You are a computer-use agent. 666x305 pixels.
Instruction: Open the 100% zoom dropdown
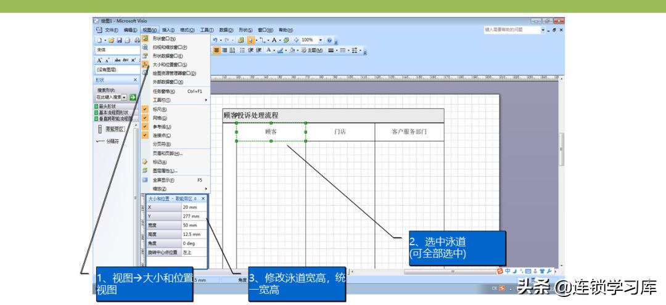[x=320, y=40]
